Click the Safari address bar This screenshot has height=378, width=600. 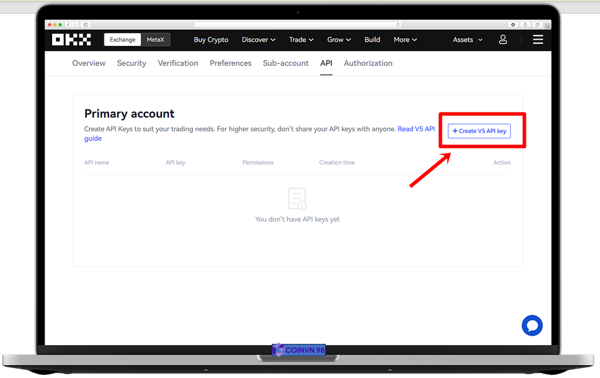(297, 25)
